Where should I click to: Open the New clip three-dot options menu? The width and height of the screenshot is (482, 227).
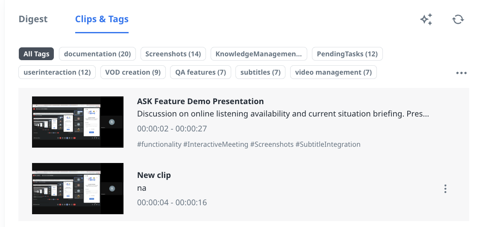(x=445, y=189)
